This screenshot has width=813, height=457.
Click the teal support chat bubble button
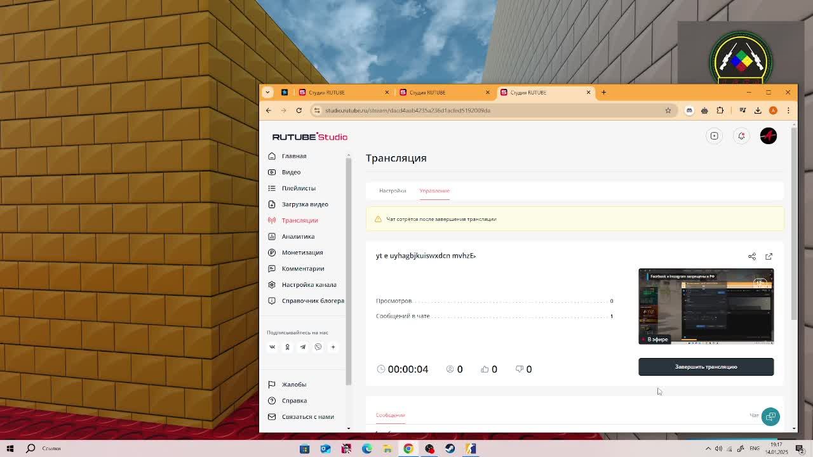(770, 416)
